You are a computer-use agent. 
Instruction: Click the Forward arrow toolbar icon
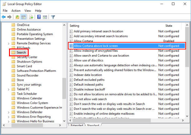(x=9, y=17)
